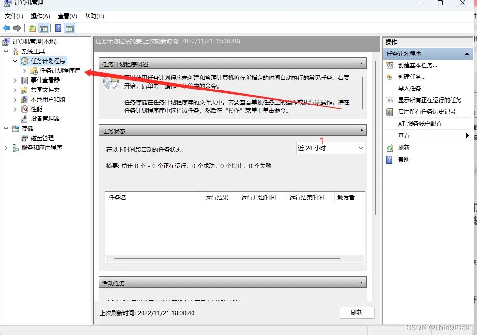Click the 磁盘管理 disk icon
Viewport: 477px width, 335px height.
coord(25,138)
